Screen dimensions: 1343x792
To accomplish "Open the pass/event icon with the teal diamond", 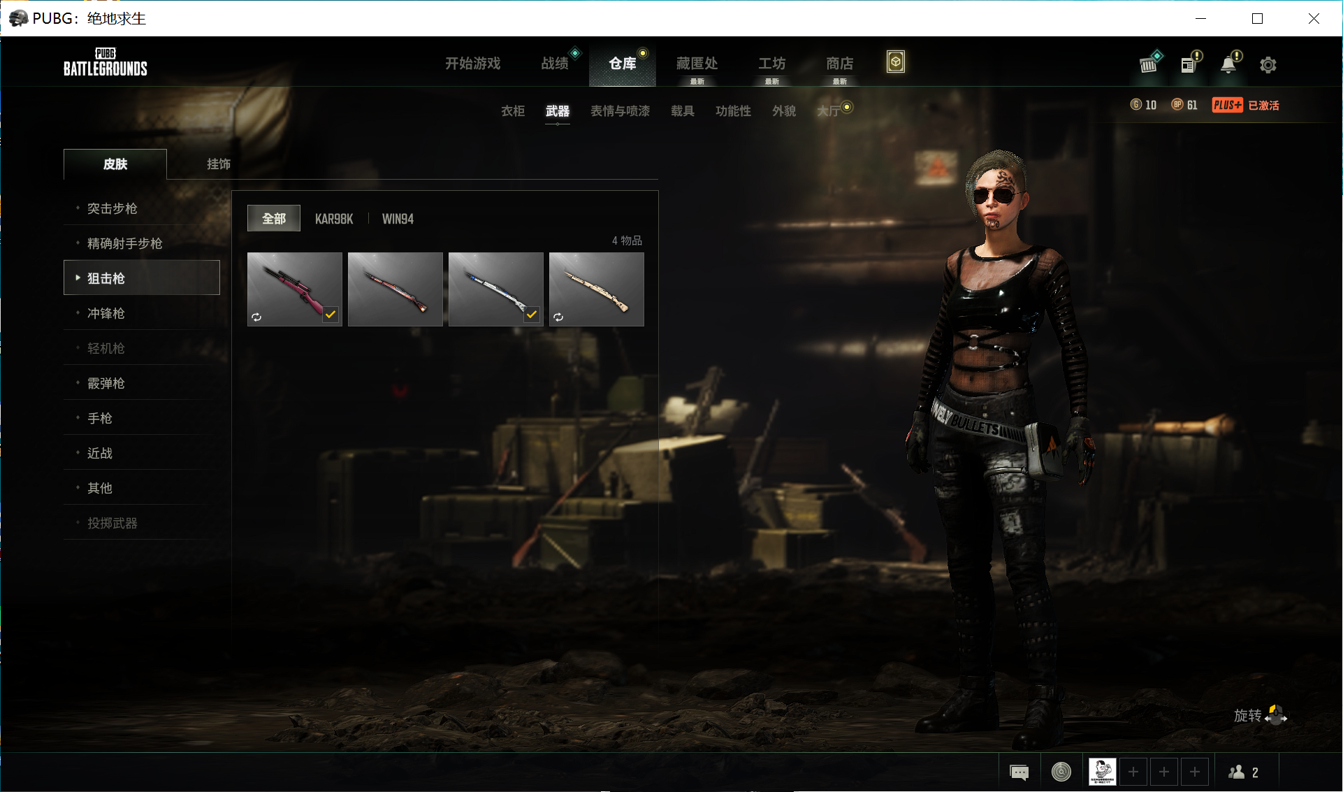I will tap(1148, 65).
